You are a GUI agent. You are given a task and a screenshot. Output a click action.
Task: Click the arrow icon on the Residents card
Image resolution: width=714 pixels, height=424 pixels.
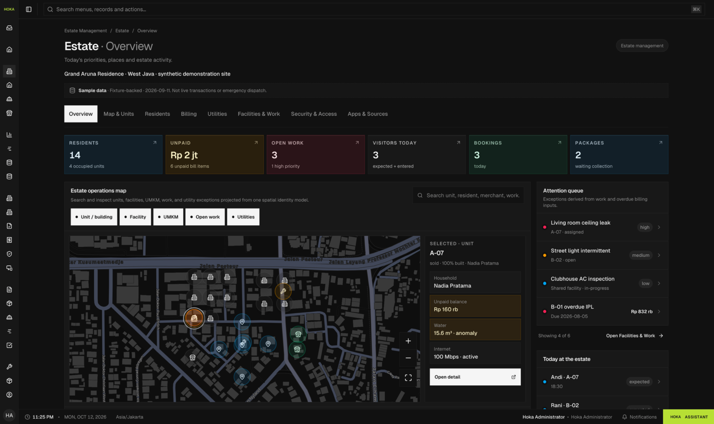click(x=155, y=143)
